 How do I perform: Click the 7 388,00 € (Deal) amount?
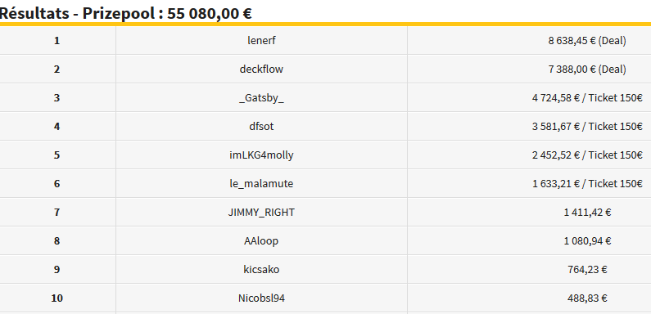(587, 69)
